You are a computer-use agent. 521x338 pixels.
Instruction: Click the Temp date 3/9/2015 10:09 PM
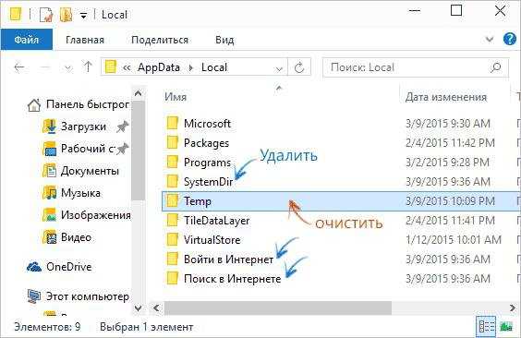tap(450, 201)
